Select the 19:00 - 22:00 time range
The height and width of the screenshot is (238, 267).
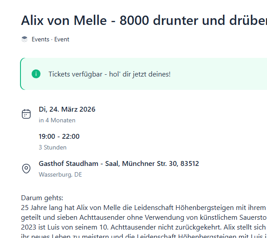[x=59, y=137]
